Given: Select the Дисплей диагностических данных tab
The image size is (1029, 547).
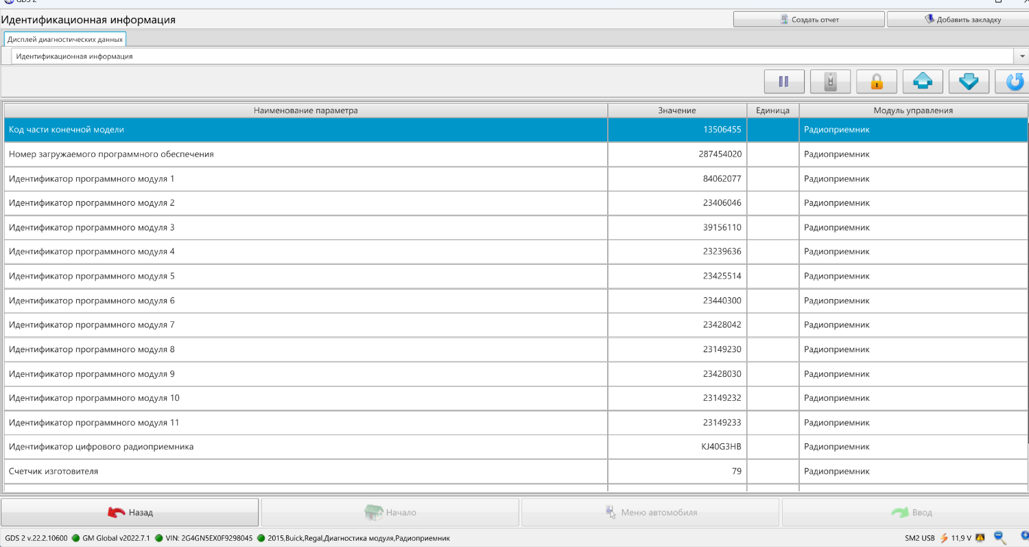Looking at the screenshot, I should click(x=65, y=39).
